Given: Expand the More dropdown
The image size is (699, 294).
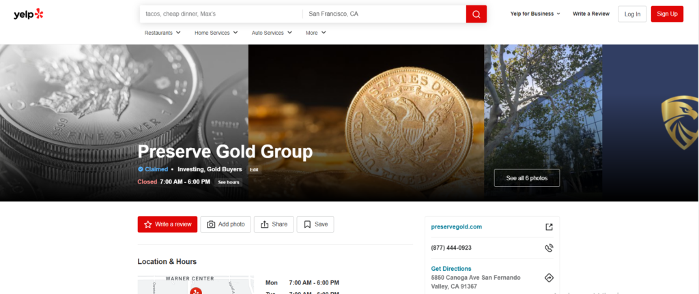Looking at the screenshot, I should pyautogui.click(x=315, y=33).
